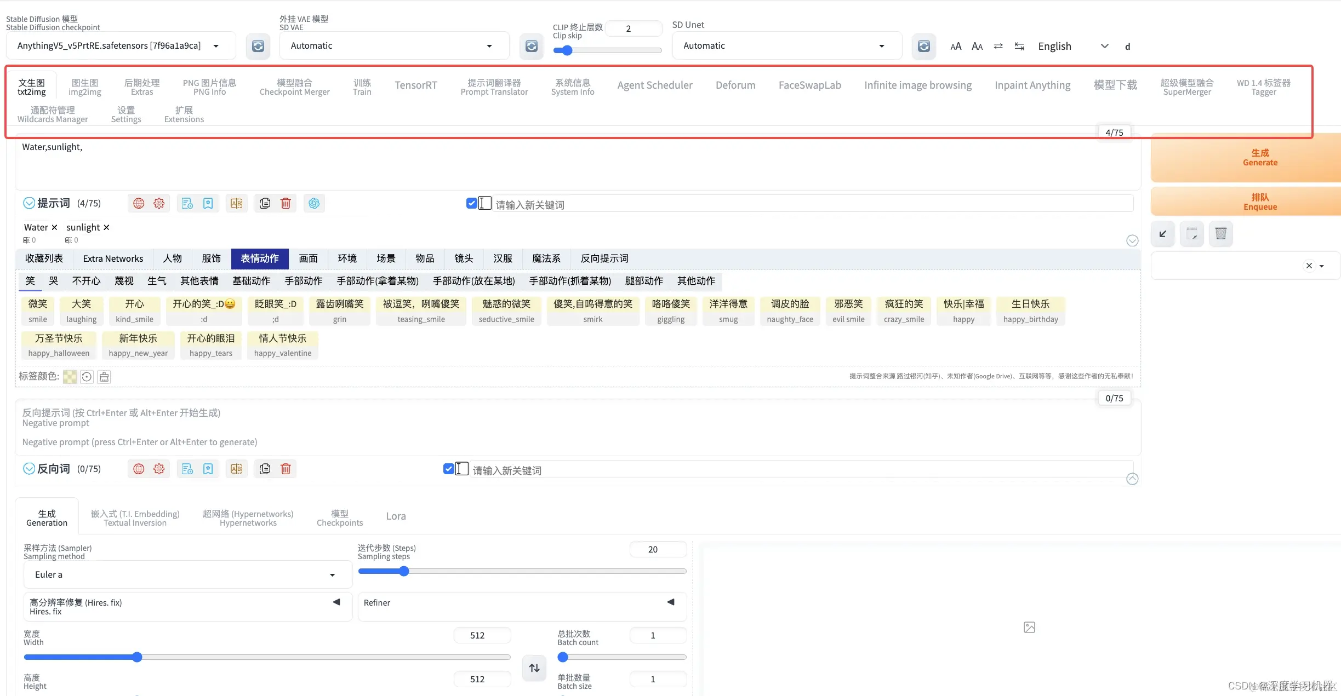Viewport: 1341px width, 696px height.
Task: Select the 人物 keyword category tab
Action: (173, 259)
